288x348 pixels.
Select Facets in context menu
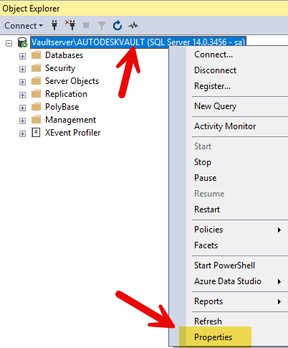click(206, 245)
